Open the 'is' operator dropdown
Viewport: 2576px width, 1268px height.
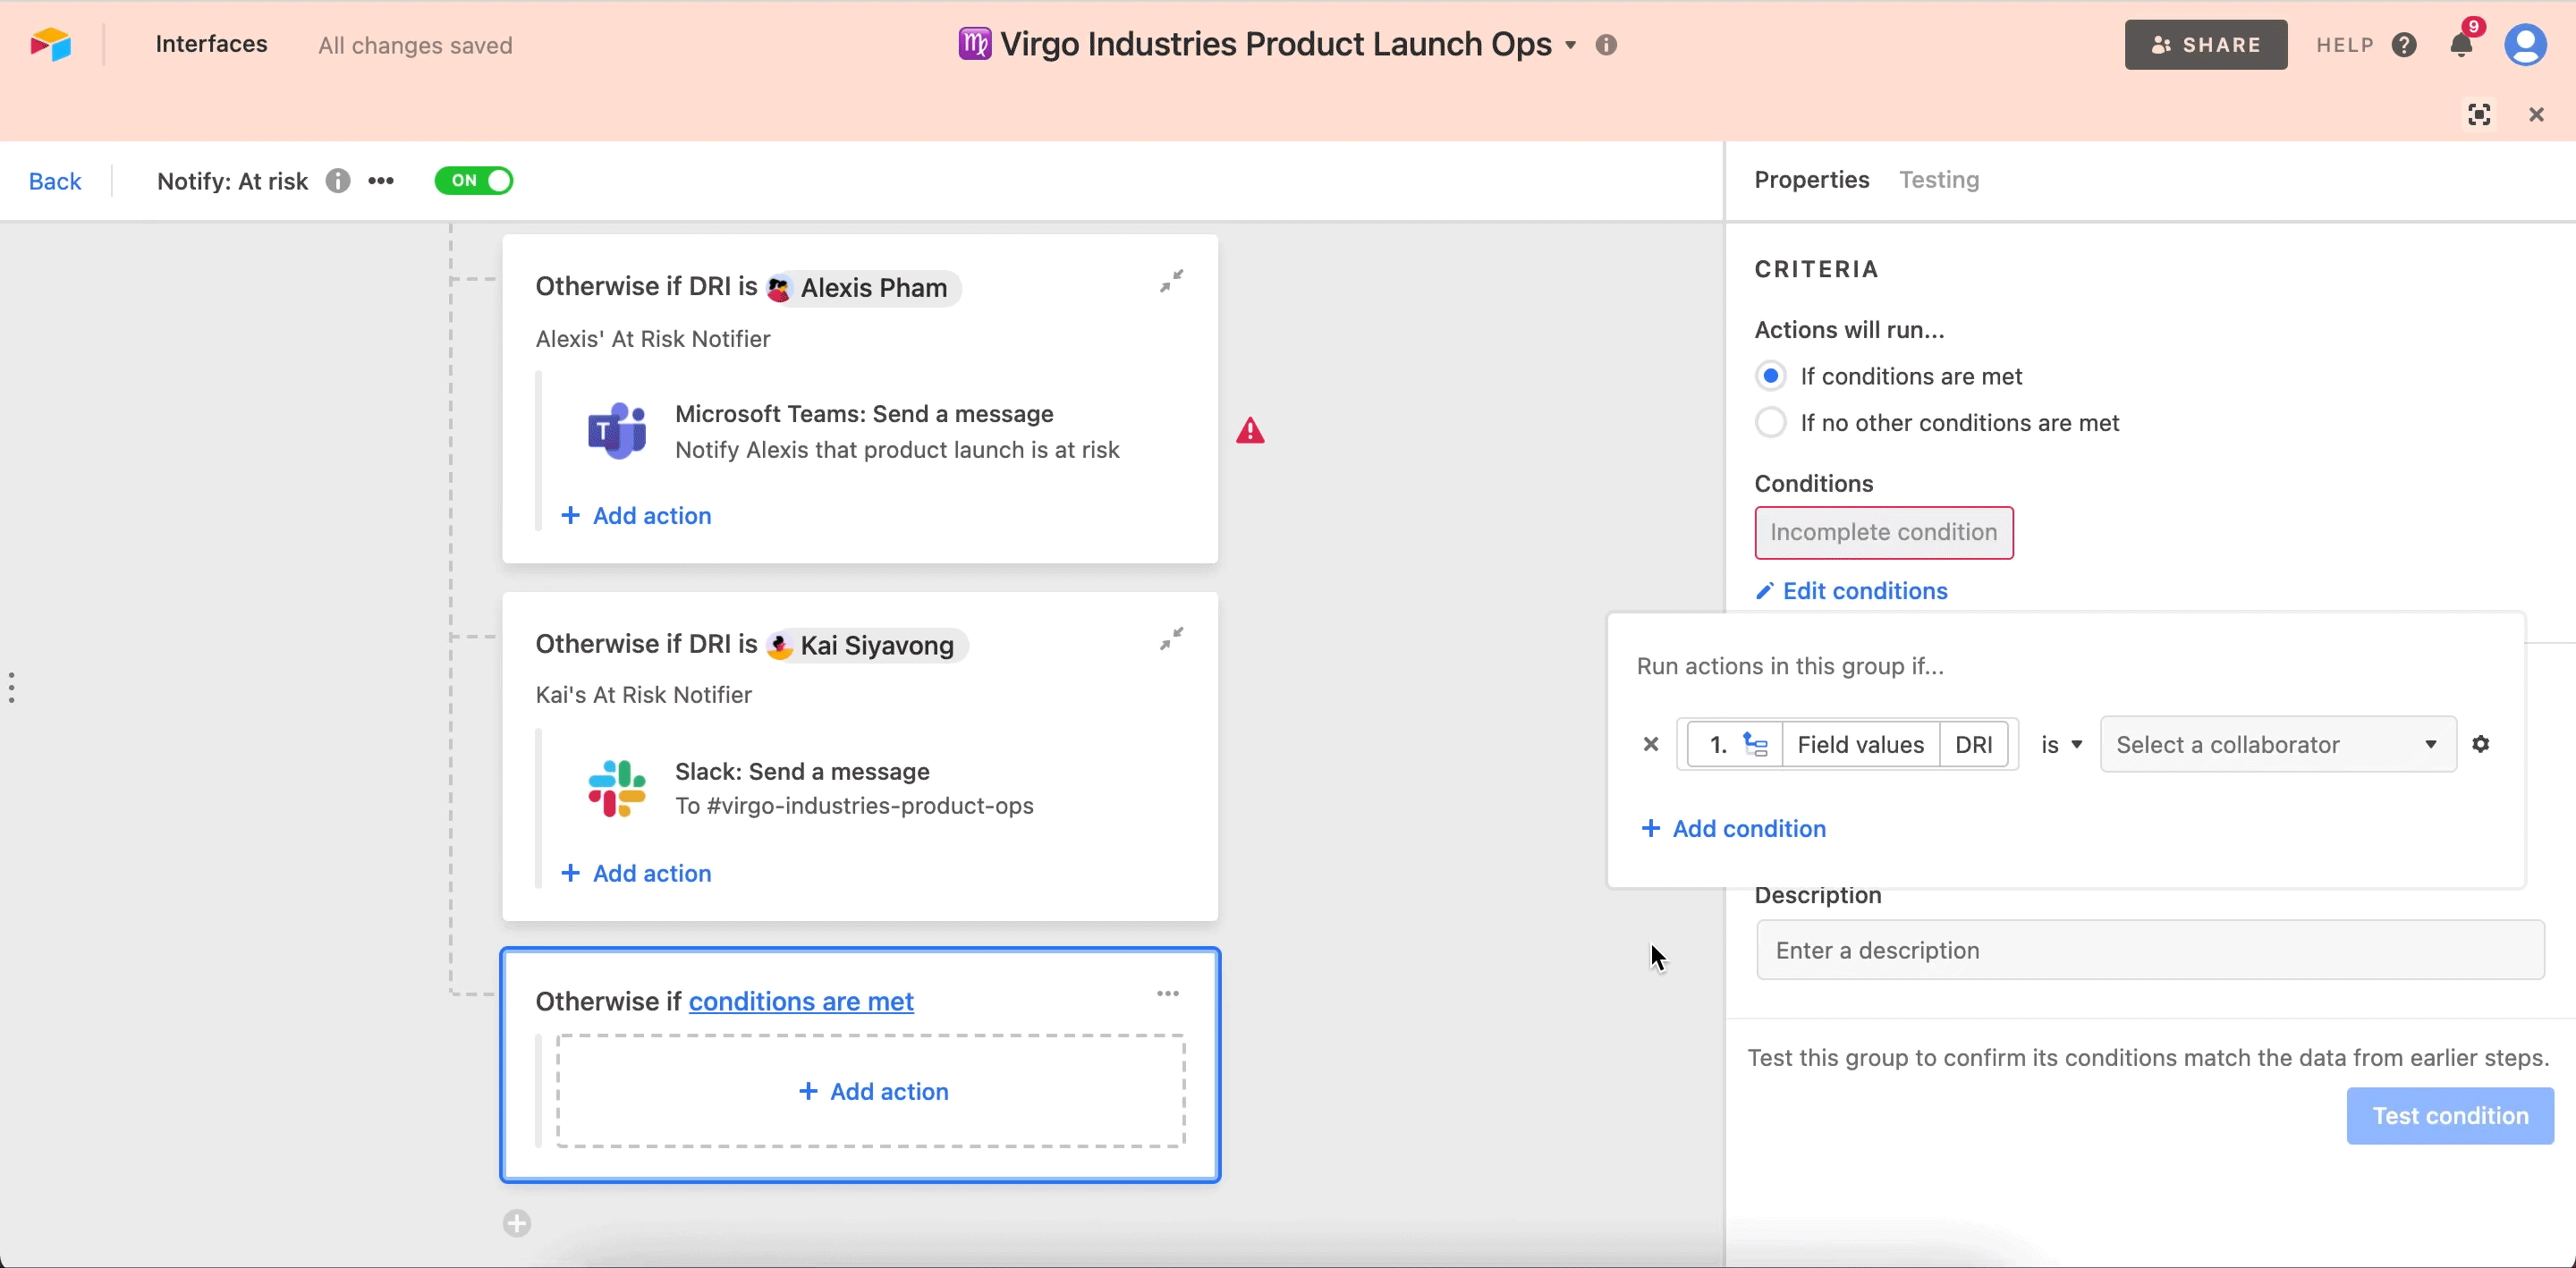coord(2061,744)
